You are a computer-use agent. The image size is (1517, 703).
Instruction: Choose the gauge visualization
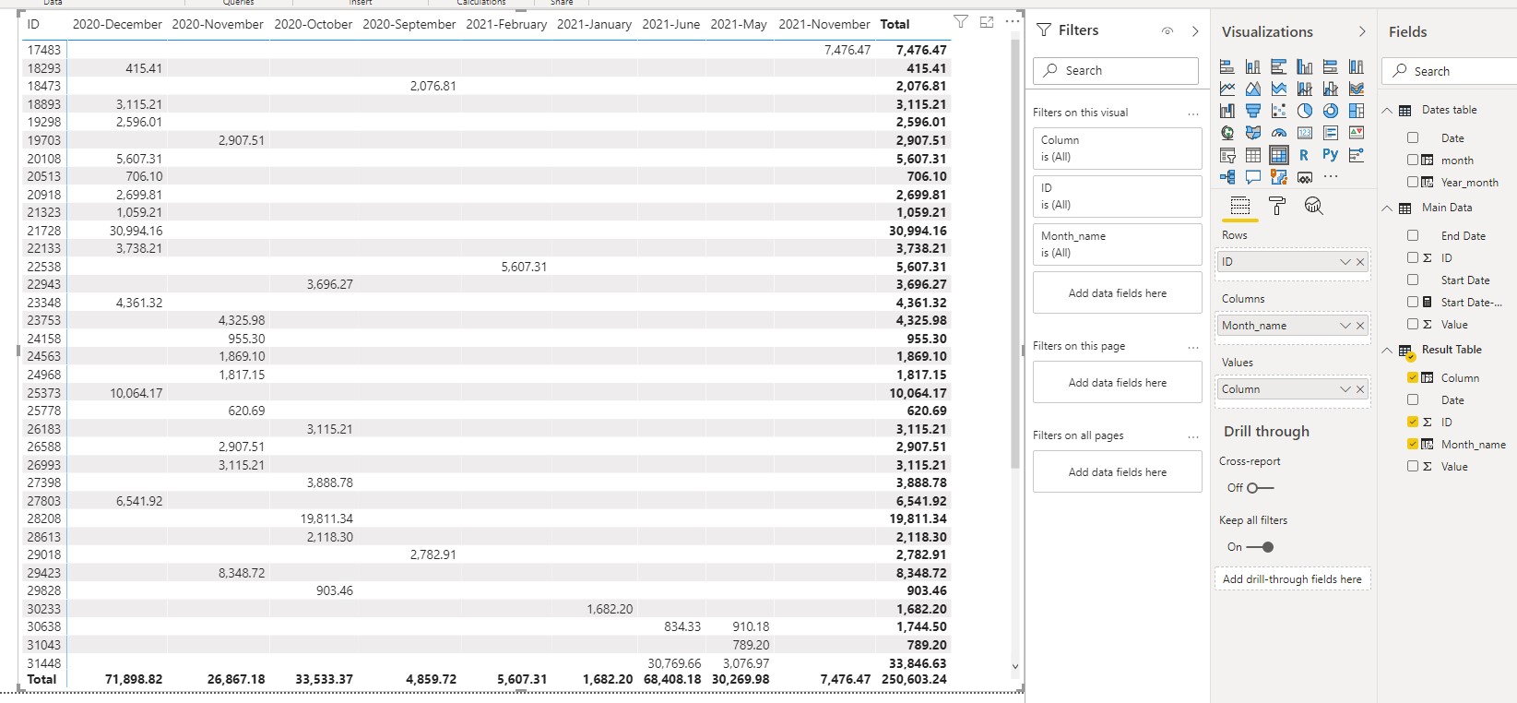pyautogui.click(x=1279, y=133)
